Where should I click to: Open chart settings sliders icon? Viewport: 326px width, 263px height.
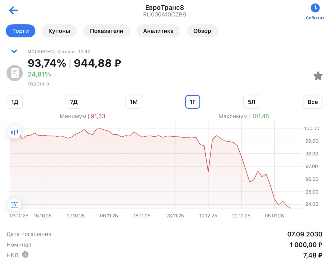[x=15, y=205]
